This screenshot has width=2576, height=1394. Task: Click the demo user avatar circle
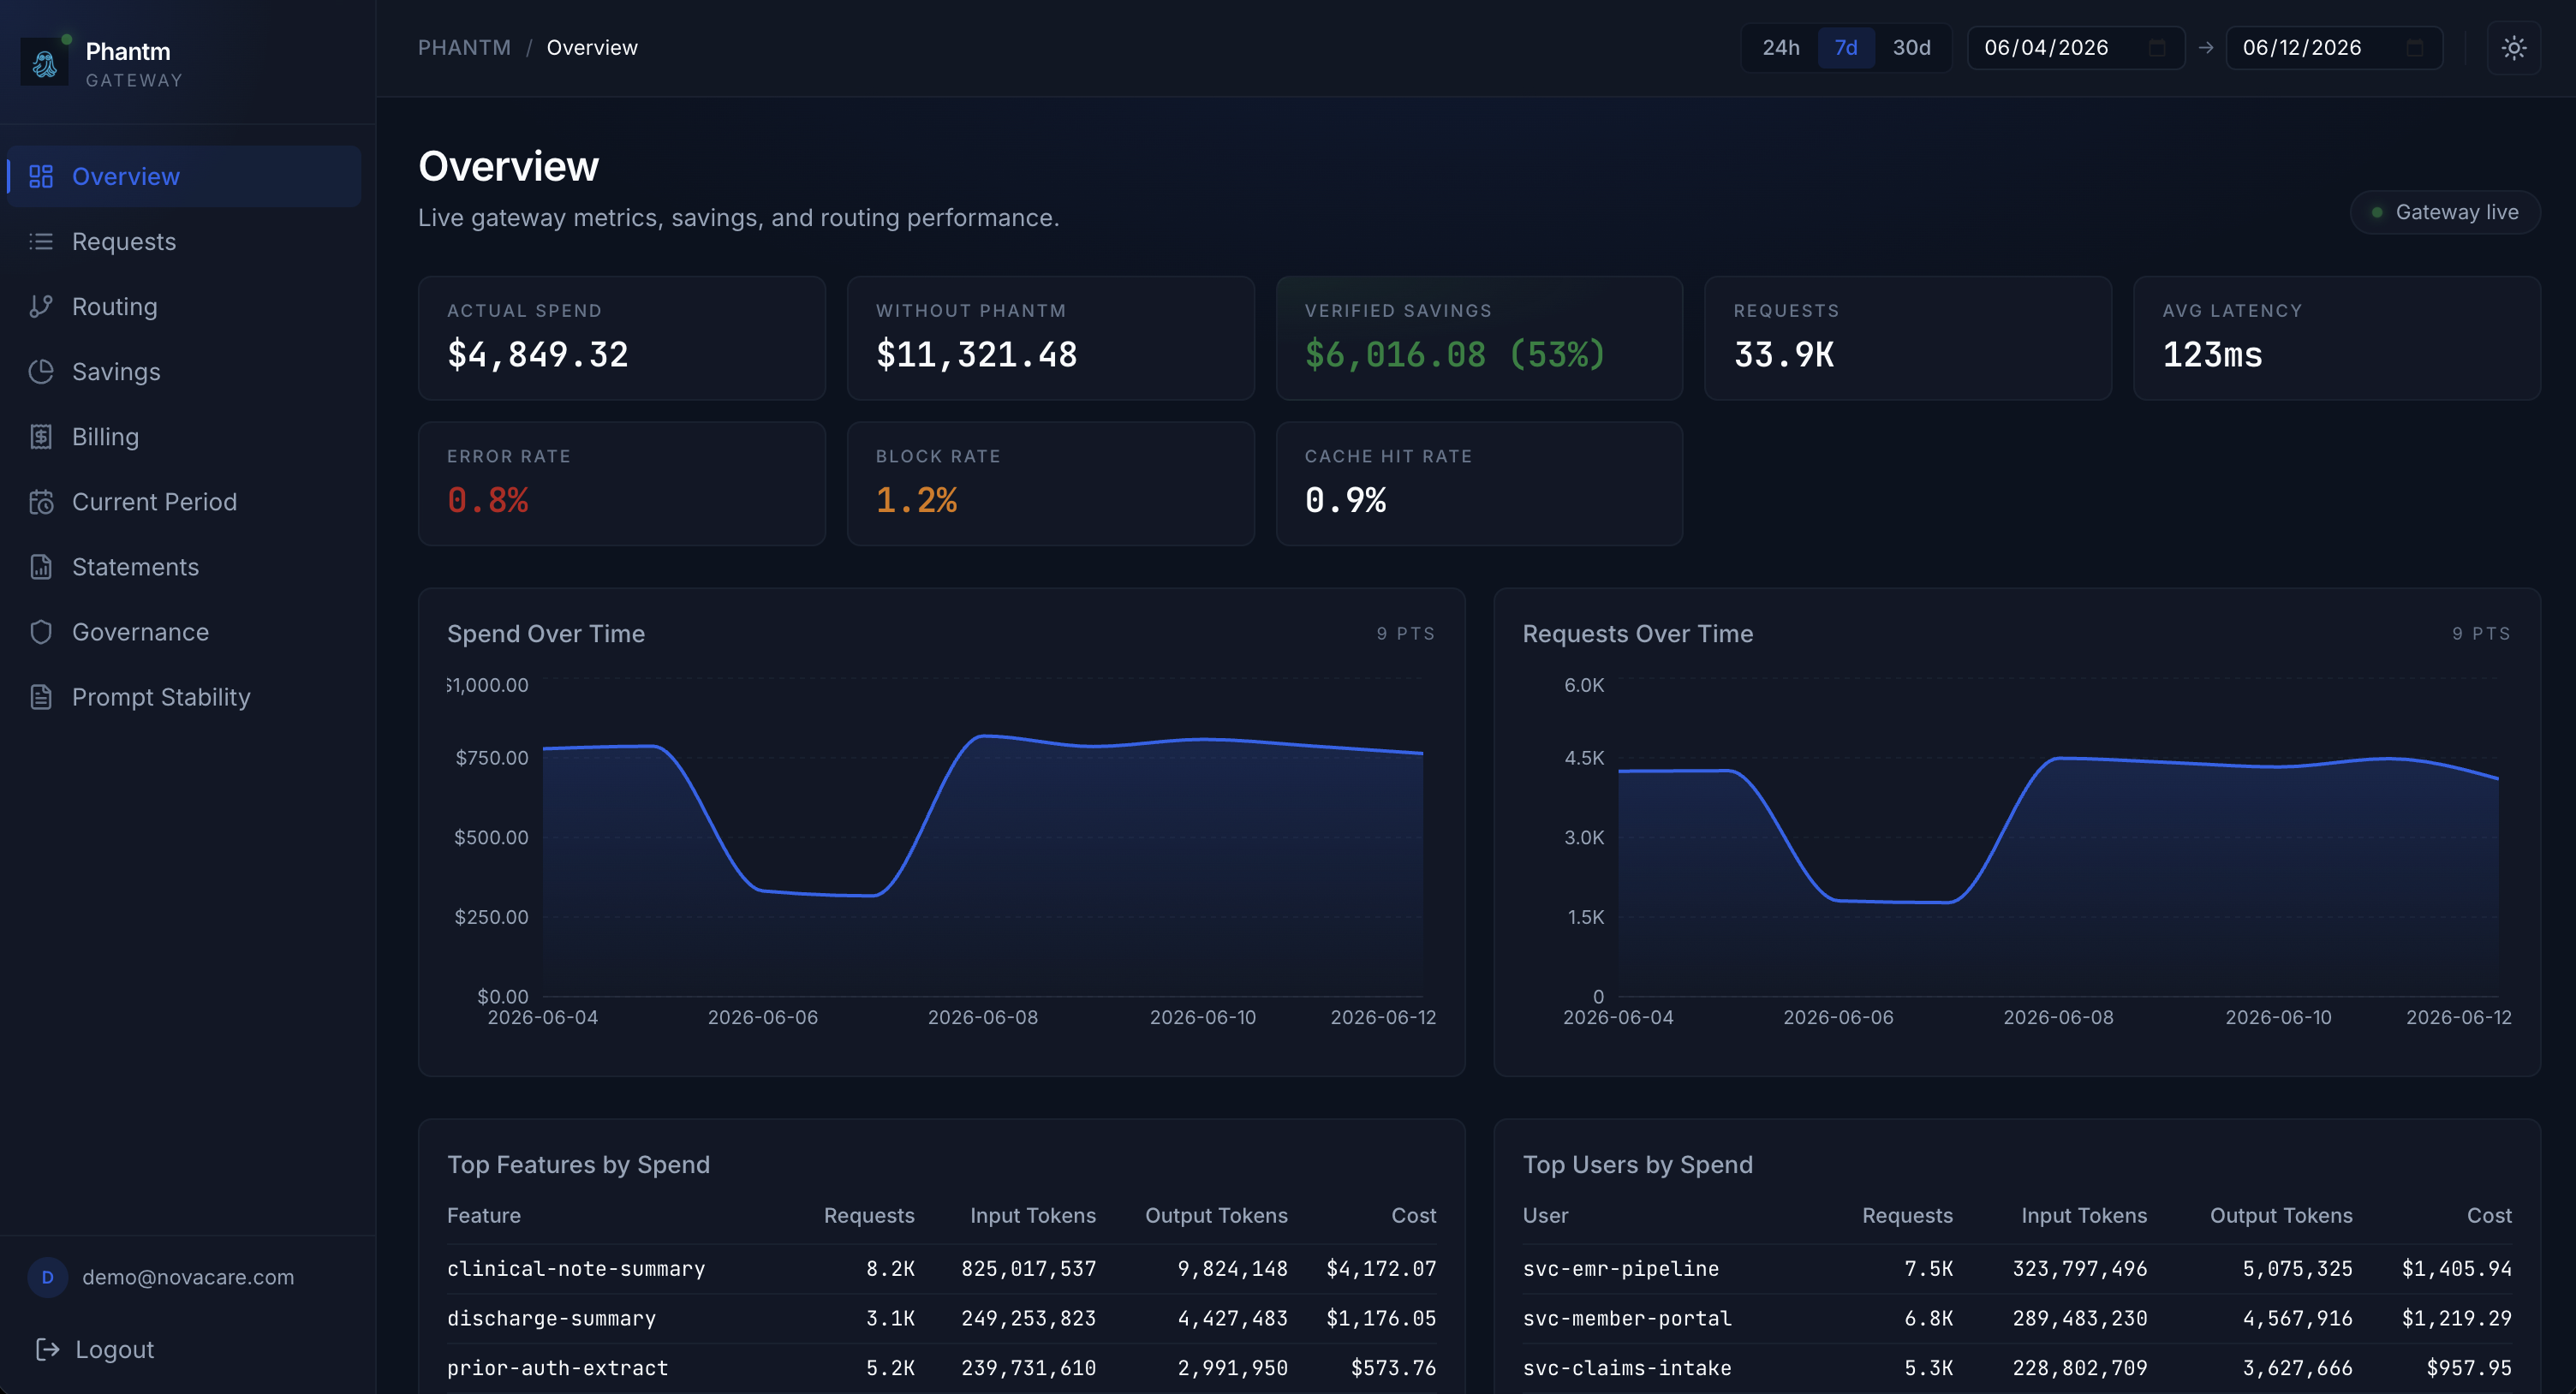47,1277
